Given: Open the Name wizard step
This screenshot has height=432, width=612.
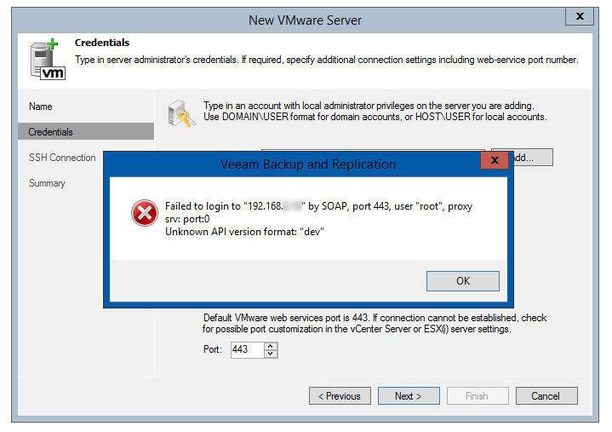Looking at the screenshot, I should [x=41, y=107].
